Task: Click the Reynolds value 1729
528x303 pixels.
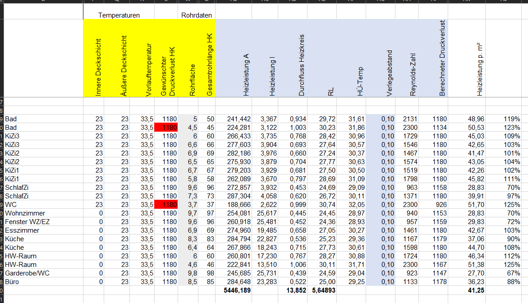Action: tap(407, 136)
